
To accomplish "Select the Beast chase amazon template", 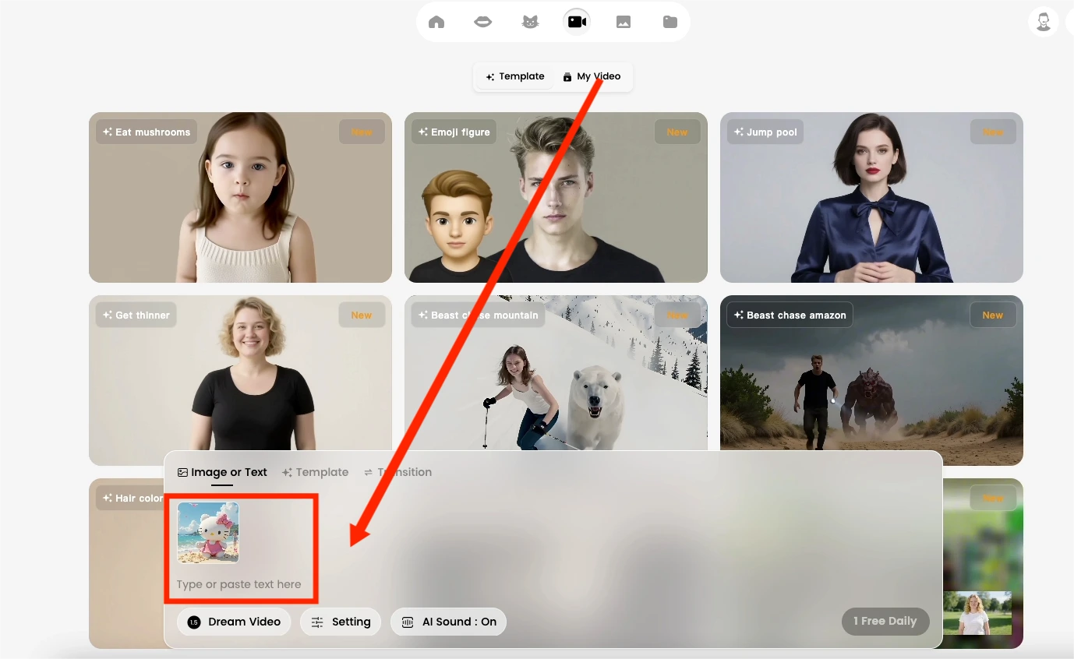I will (871, 380).
